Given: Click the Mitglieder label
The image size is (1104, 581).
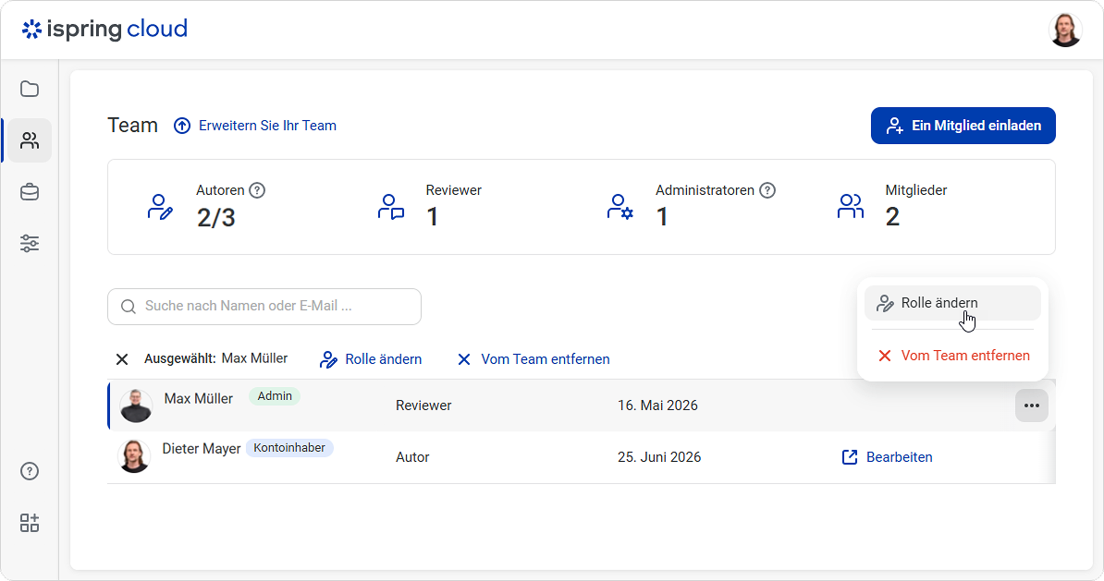Looking at the screenshot, I should [x=916, y=190].
